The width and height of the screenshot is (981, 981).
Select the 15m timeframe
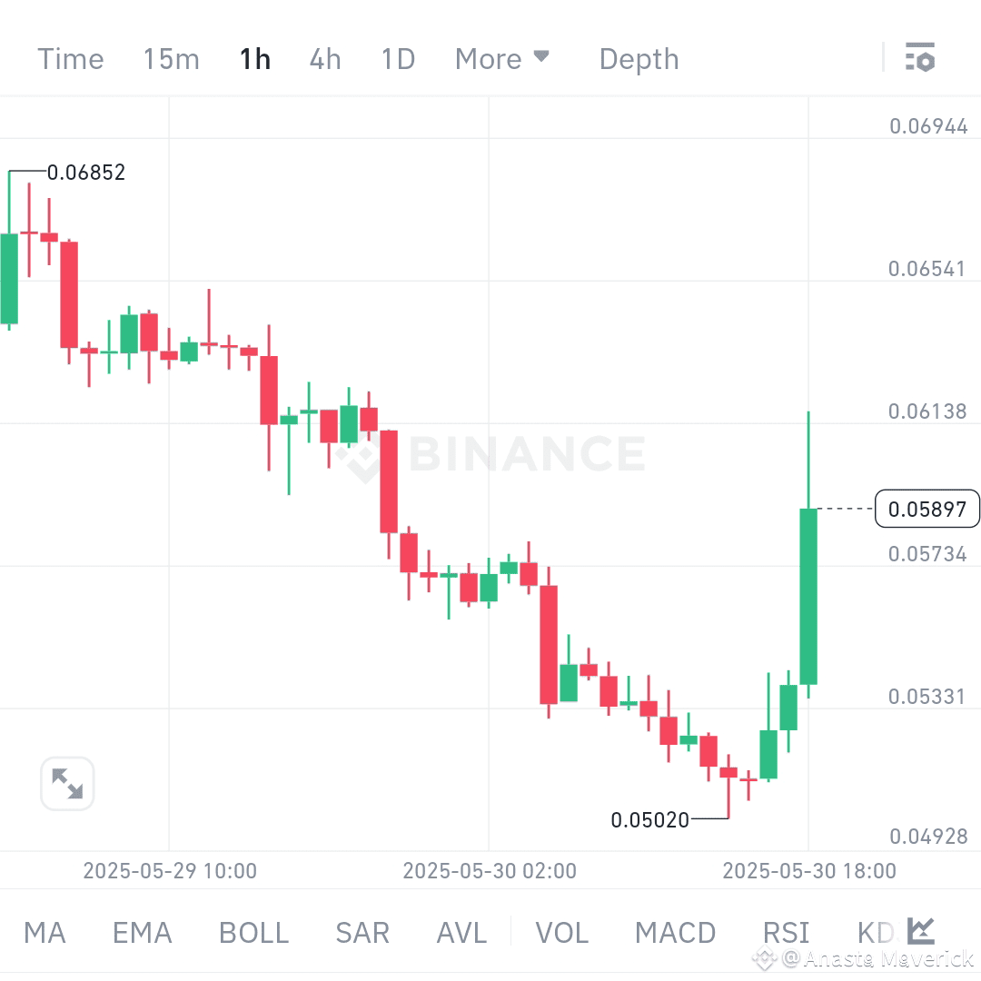click(171, 58)
